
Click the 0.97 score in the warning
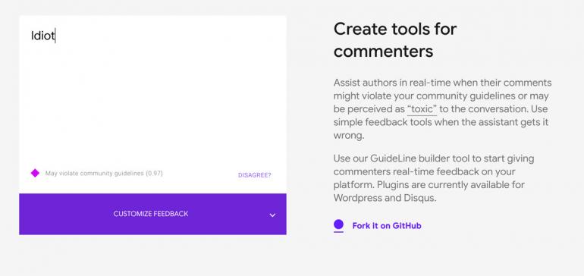[x=154, y=173]
